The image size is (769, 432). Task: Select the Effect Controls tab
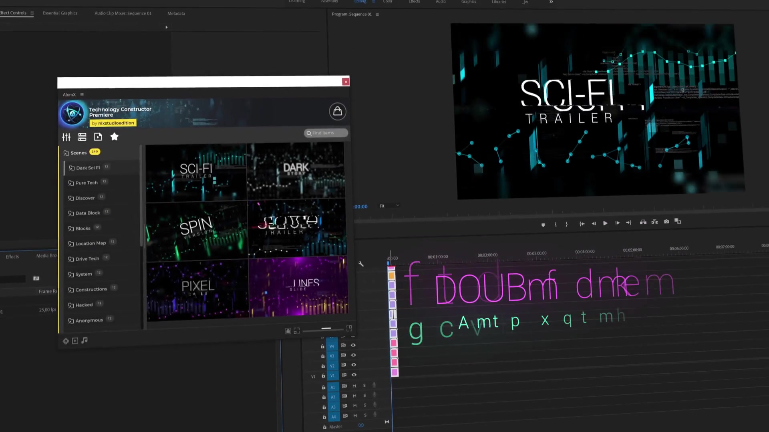13,13
